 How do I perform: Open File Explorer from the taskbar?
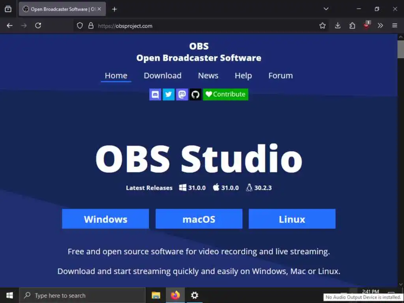156,295
